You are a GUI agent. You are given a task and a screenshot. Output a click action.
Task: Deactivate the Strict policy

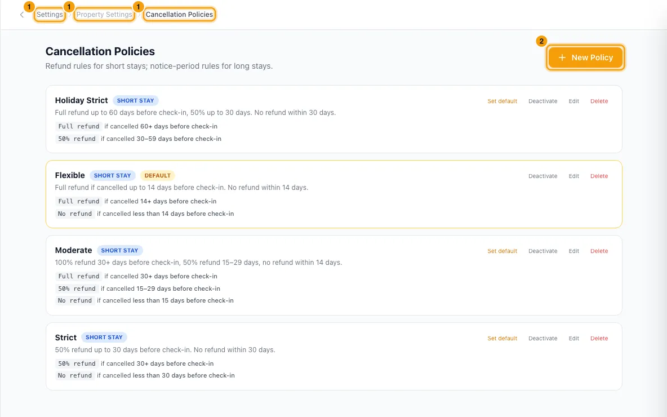click(x=543, y=338)
